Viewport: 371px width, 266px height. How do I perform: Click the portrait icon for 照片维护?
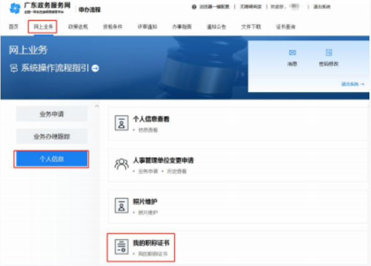click(121, 206)
